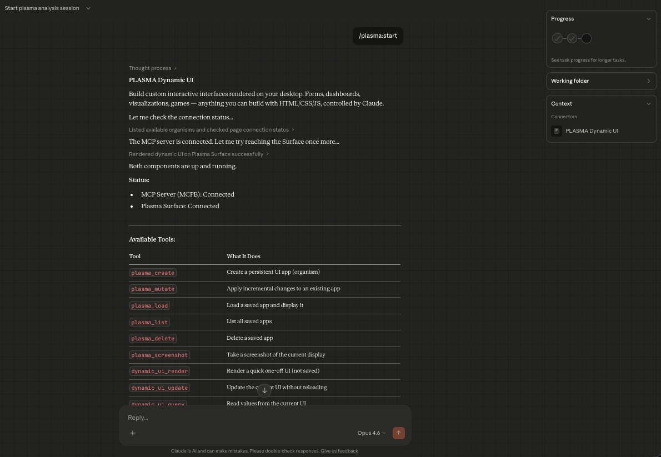Click the scroll-to-bottom arrow over the chat
Image resolution: width=661 pixels, height=457 pixels.
265,390
